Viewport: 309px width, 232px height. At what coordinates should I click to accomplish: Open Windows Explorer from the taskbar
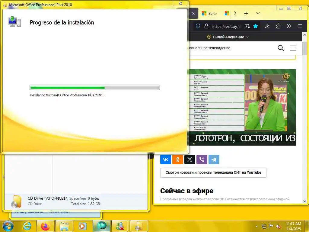(x=64, y=226)
